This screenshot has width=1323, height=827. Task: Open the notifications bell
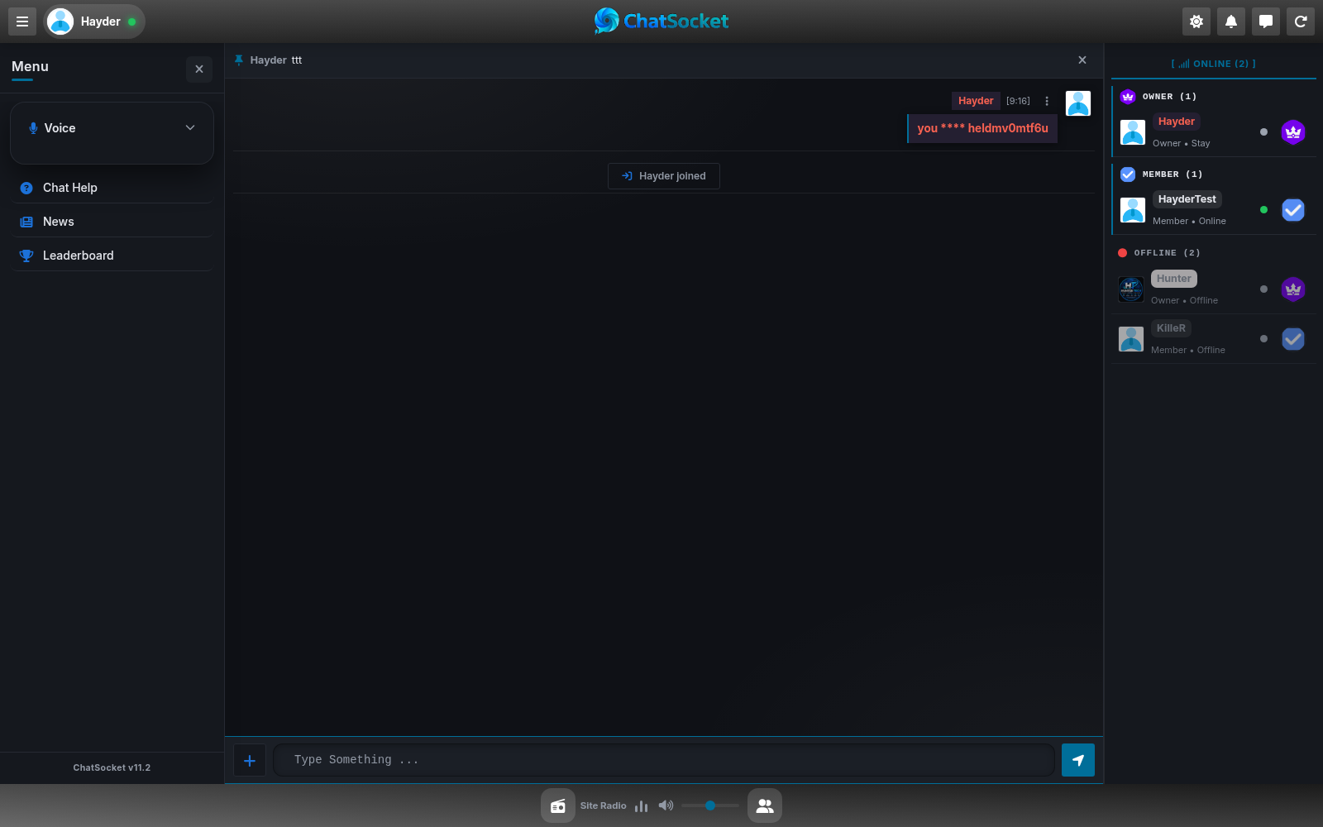pos(1231,22)
